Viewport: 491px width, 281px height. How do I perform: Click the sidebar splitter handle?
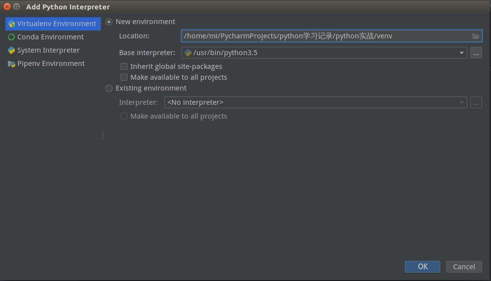coord(102,135)
